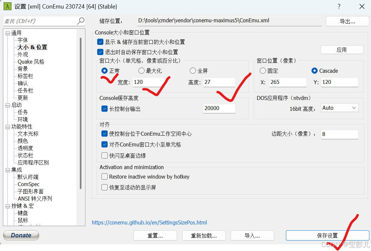This screenshot has height=251, width=371.
Task: Select 大小 & 位置 in tree
Action: point(32,47)
